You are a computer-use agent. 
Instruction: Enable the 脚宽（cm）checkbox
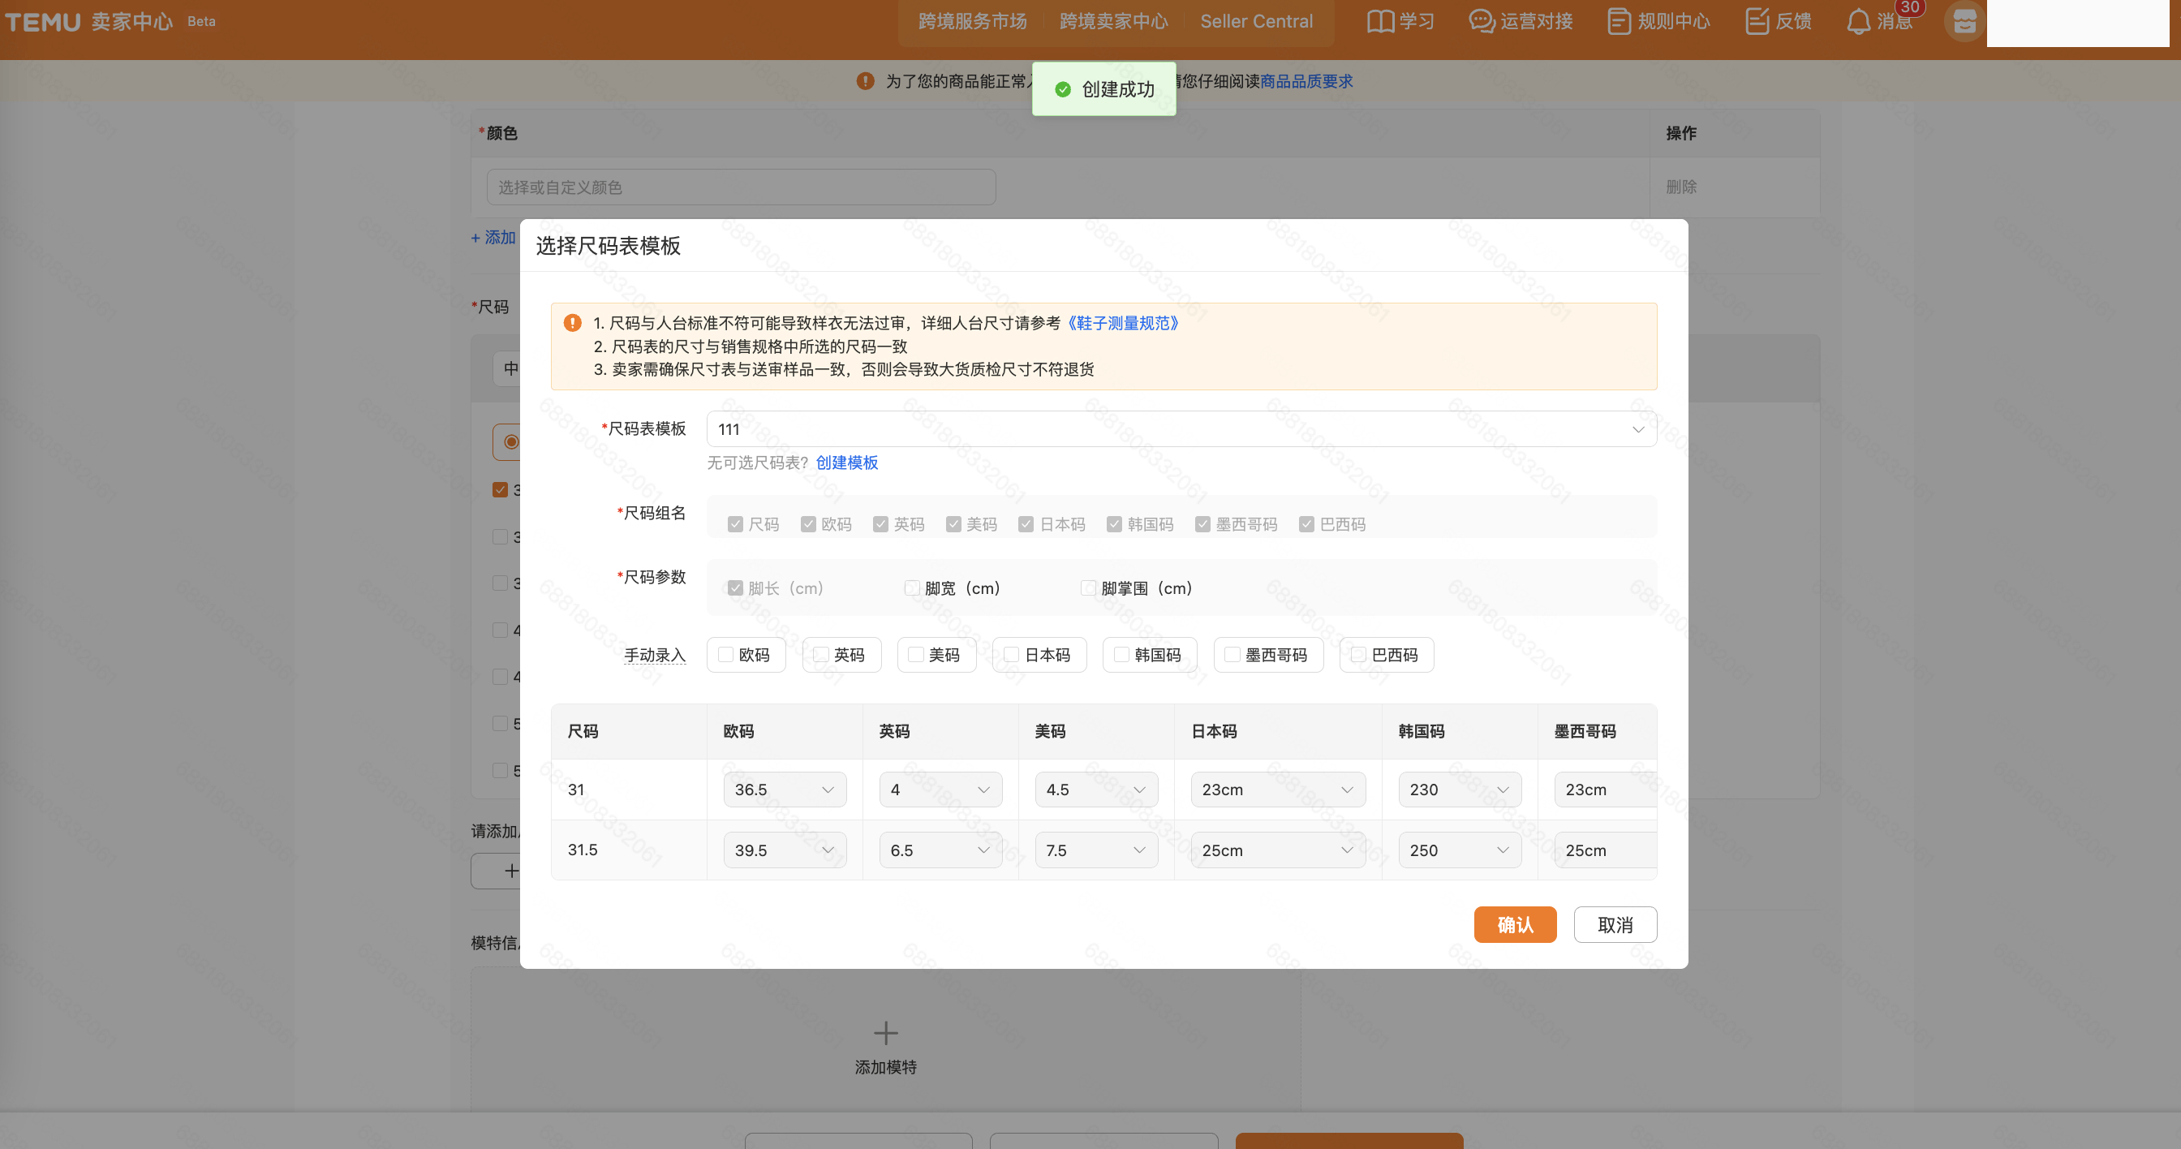pyautogui.click(x=912, y=587)
